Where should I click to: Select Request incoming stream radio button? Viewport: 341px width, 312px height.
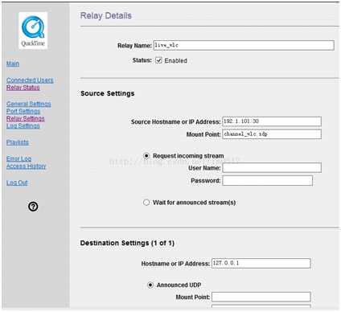pyautogui.click(x=146, y=156)
